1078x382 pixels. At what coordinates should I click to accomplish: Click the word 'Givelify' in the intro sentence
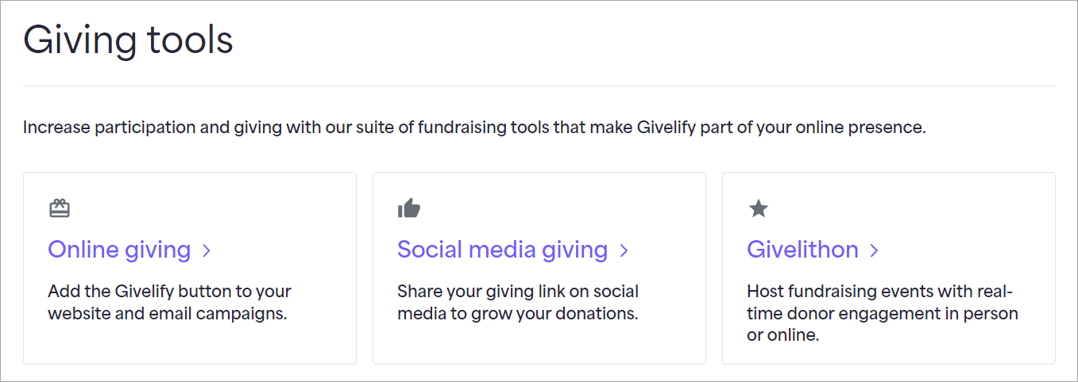click(x=666, y=128)
